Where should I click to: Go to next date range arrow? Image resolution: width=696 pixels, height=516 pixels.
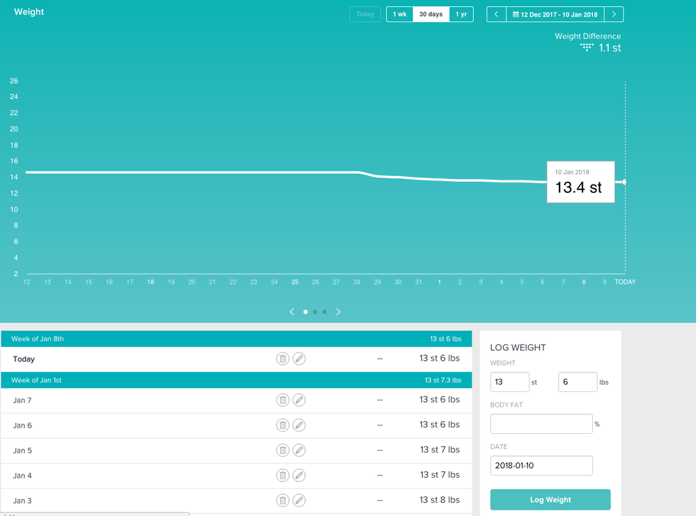(x=614, y=15)
